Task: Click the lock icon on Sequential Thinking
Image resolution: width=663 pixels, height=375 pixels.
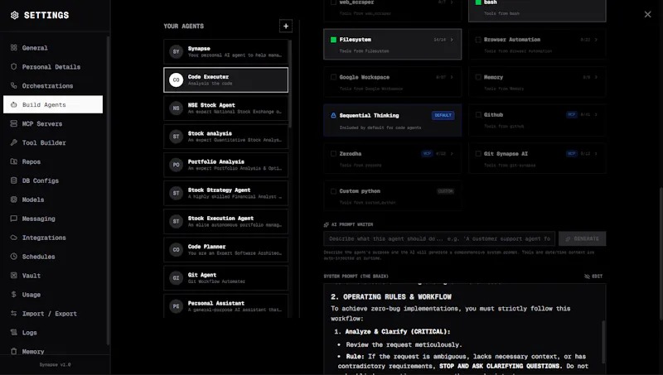Action: (x=333, y=115)
